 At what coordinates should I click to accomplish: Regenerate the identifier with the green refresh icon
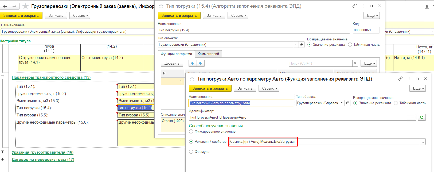[x=422, y=117]
